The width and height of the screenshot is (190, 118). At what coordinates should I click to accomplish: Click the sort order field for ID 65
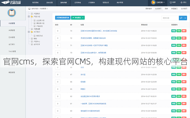[58, 89]
